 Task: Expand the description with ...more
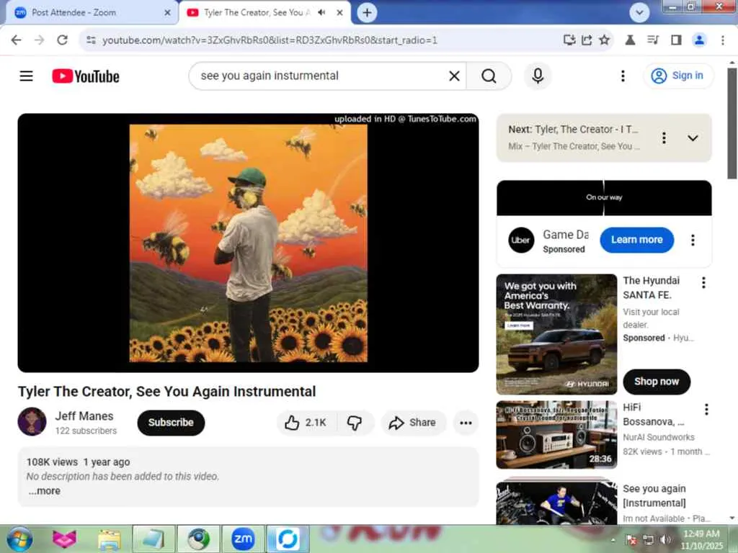pyautogui.click(x=44, y=490)
